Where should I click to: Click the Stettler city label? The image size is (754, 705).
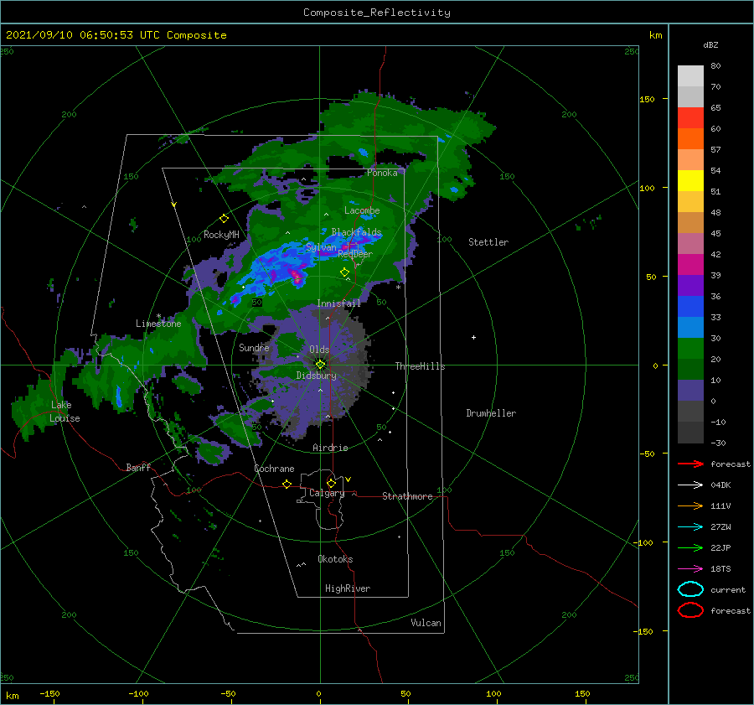(x=488, y=242)
